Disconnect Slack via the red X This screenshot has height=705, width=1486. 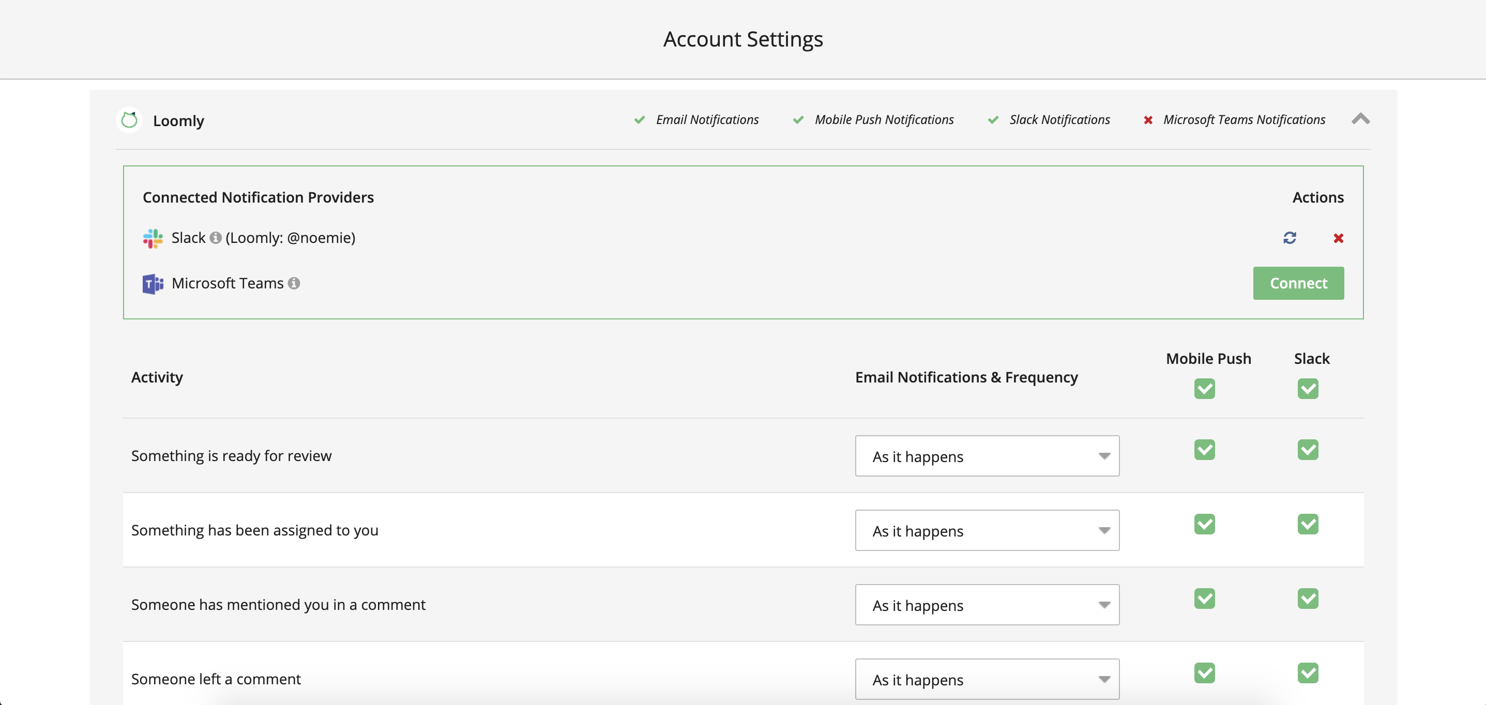(x=1339, y=237)
